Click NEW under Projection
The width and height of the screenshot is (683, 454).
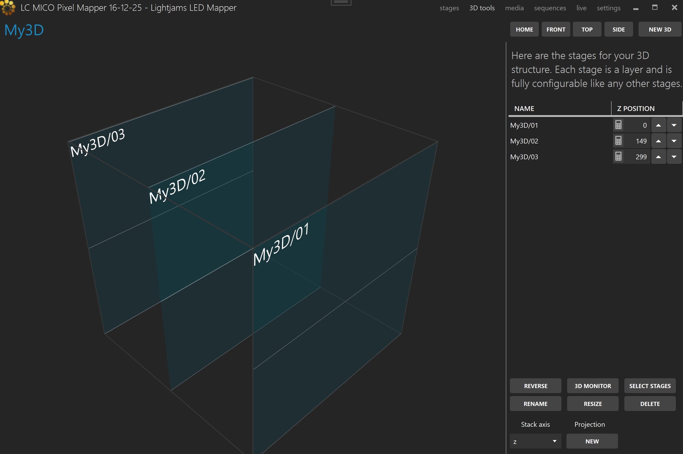click(592, 441)
